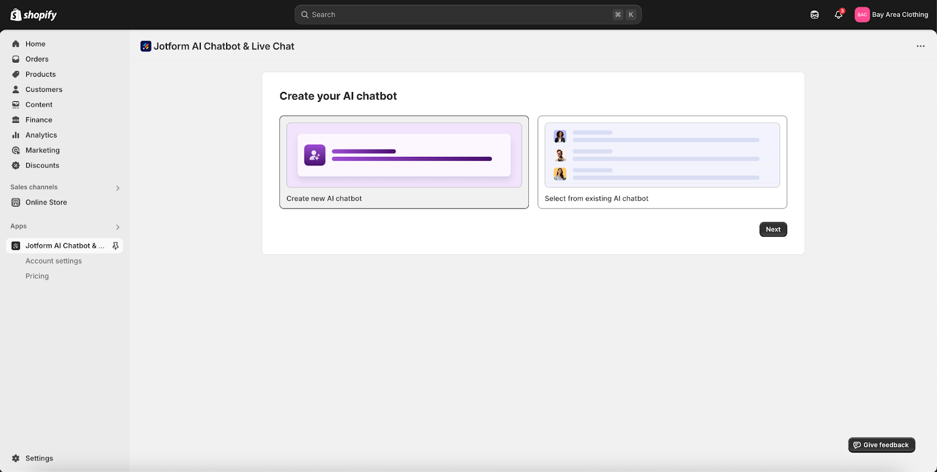Click the Jotform logo beside page title
The image size is (937, 472).
click(146, 46)
